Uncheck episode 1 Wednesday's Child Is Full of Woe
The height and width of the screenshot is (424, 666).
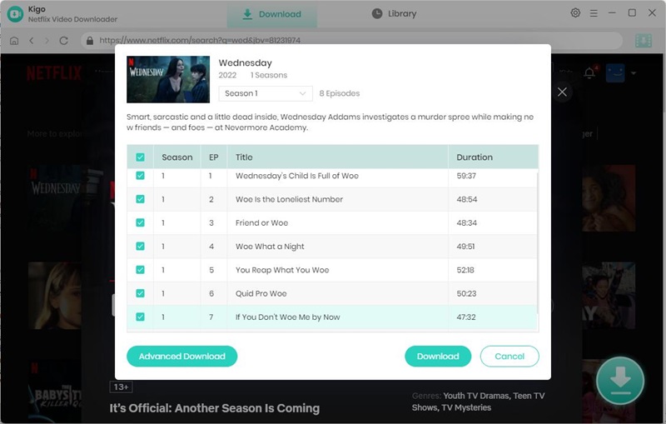[x=140, y=176]
